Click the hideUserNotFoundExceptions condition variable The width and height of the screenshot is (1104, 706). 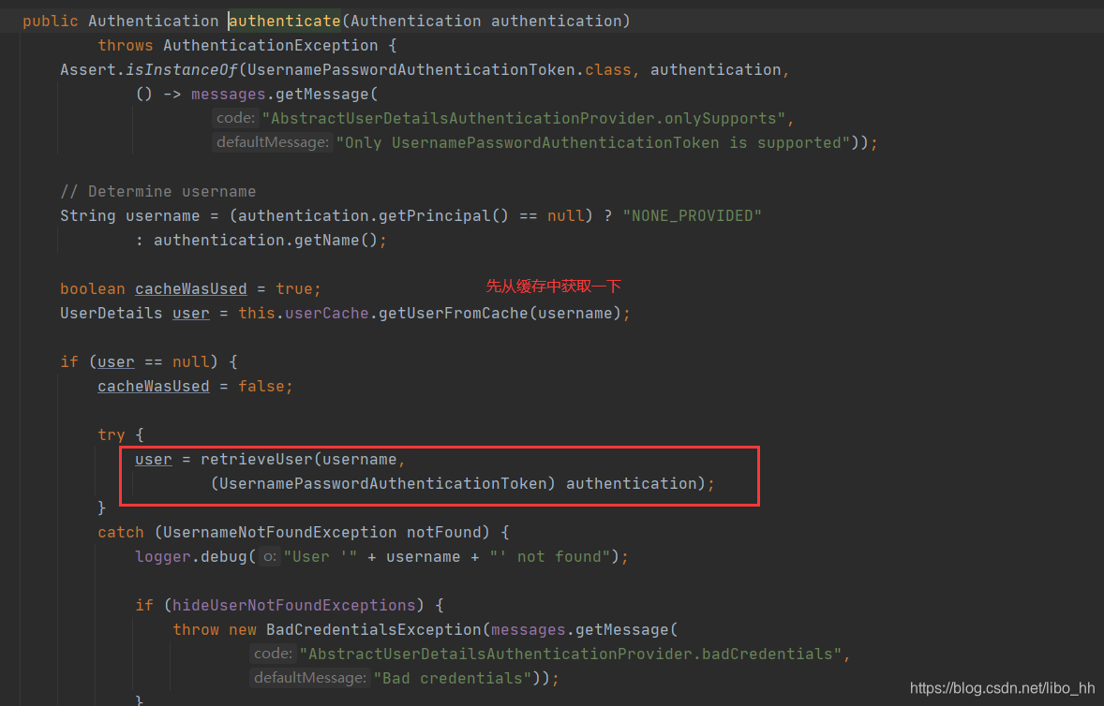coord(294,606)
